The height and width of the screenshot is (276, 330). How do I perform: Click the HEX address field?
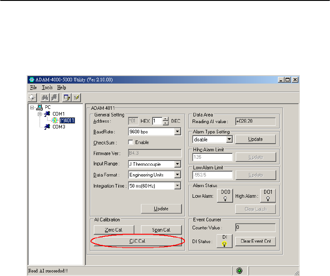click(x=133, y=121)
